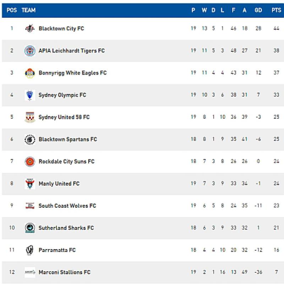
Task: Click the South Coast Wolves logo
Action: (x=30, y=206)
